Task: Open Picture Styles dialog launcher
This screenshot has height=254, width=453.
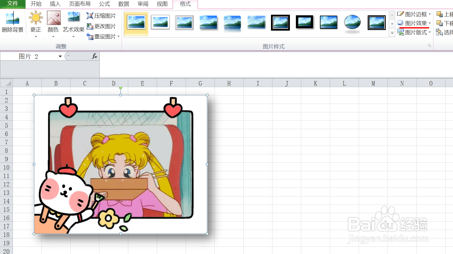Action: [430, 46]
